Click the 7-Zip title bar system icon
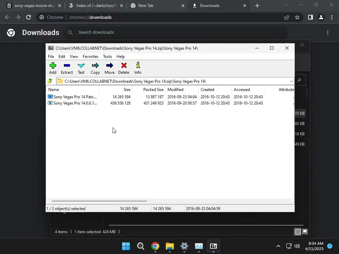This screenshot has height=254, width=339. point(51,48)
